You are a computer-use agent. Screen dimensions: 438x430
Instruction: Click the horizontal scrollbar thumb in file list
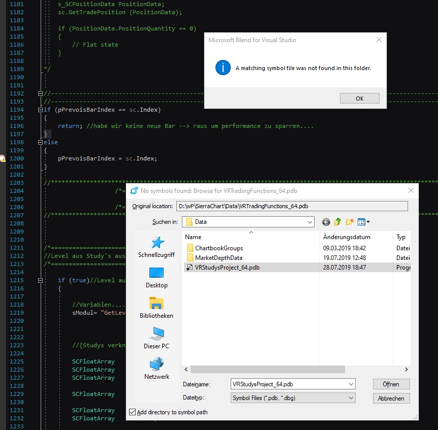(268, 369)
